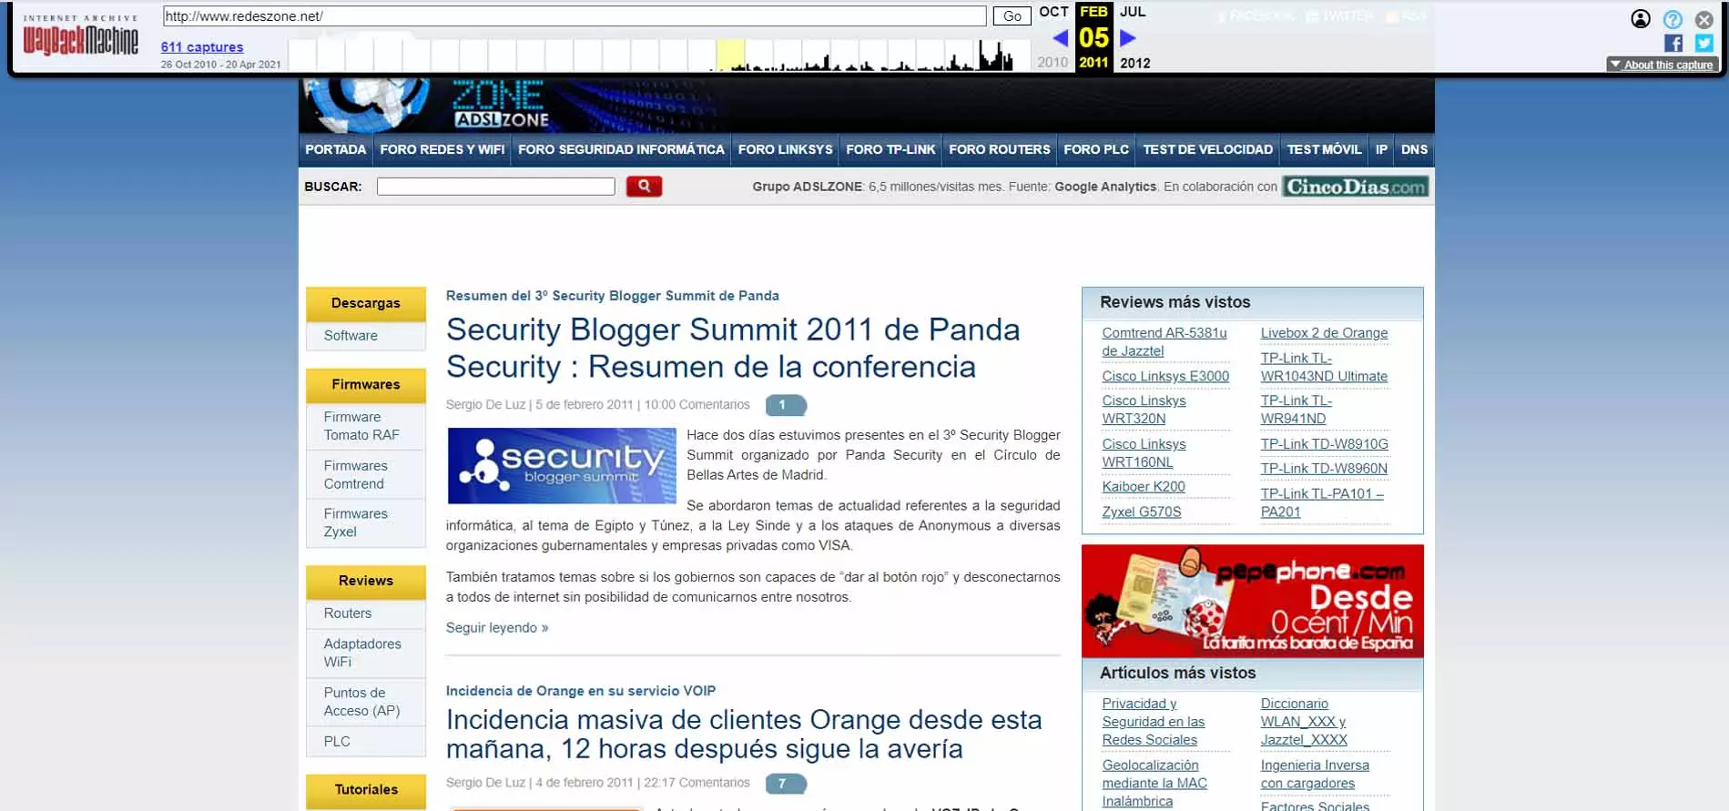This screenshot has width=1729, height=811.
Task: Open Privacidad y Seguridad en las Redes Sociales
Action: click(x=1153, y=722)
